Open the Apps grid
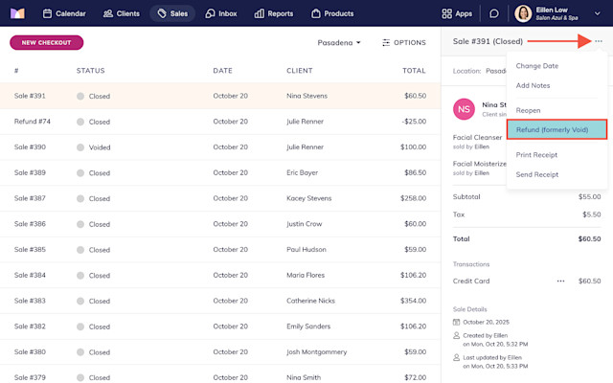Viewport: 613px width, 383px height. tap(457, 13)
